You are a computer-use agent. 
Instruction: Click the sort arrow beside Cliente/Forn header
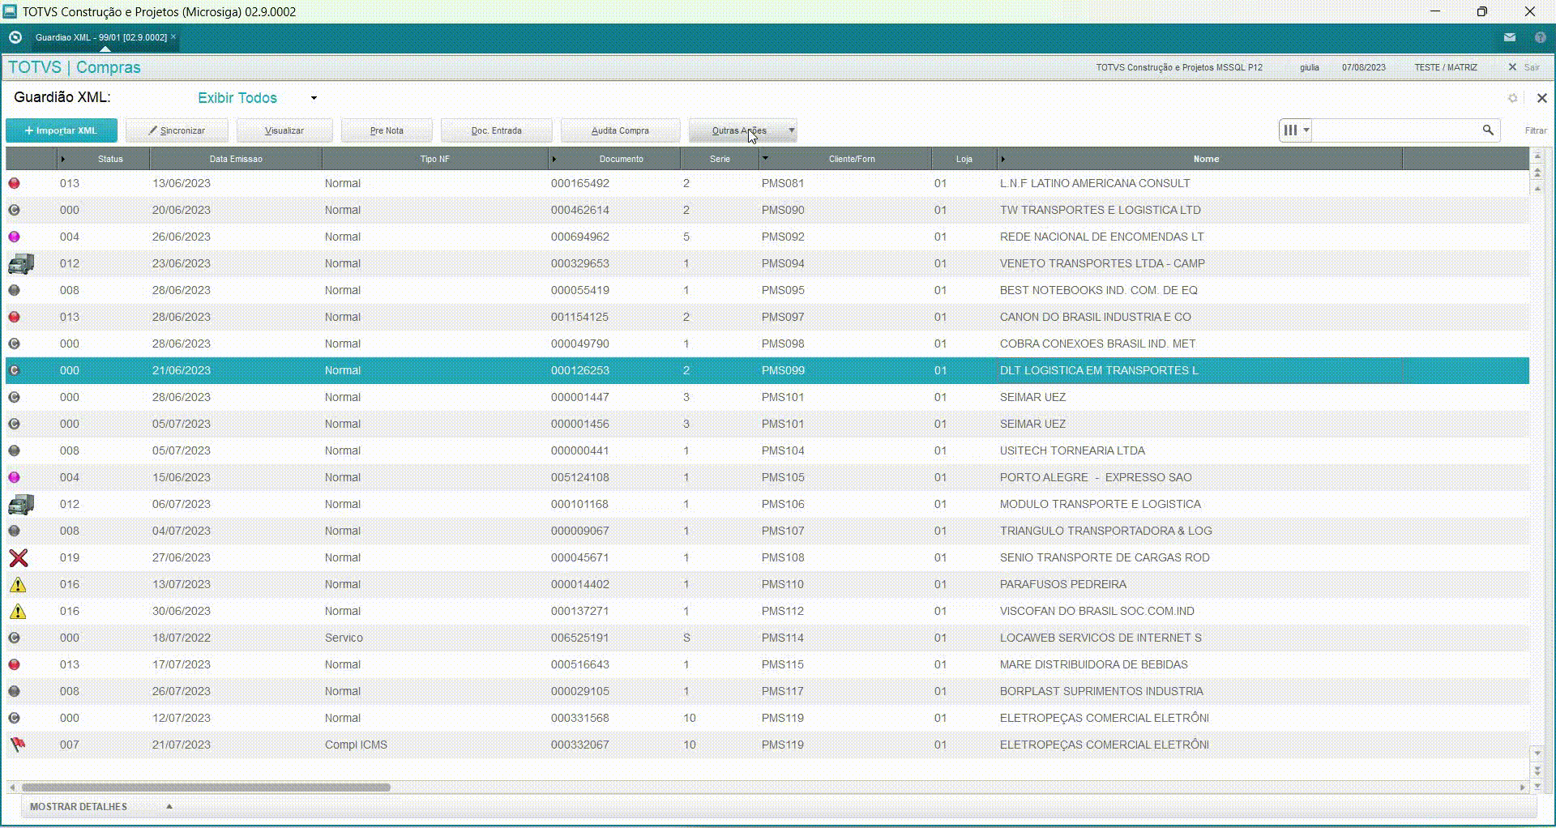tap(765, 158)
